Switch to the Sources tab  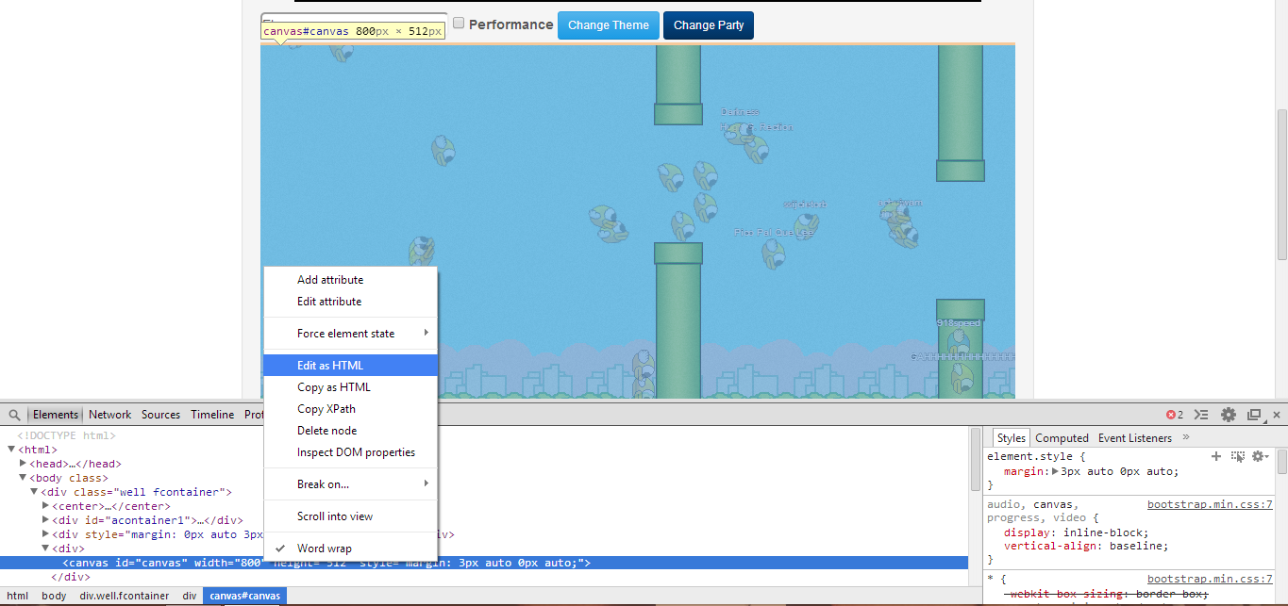[x=160, y=415]
